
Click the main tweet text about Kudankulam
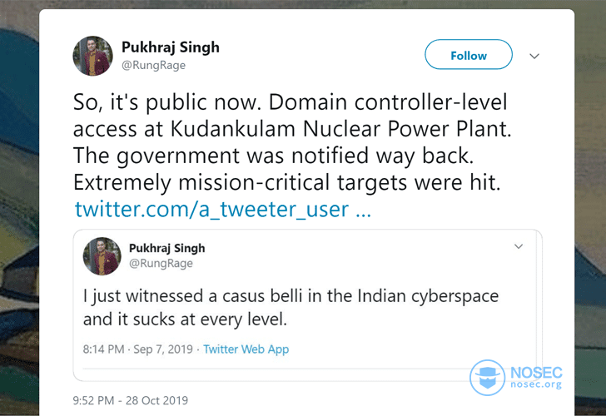tap(292, 142)
